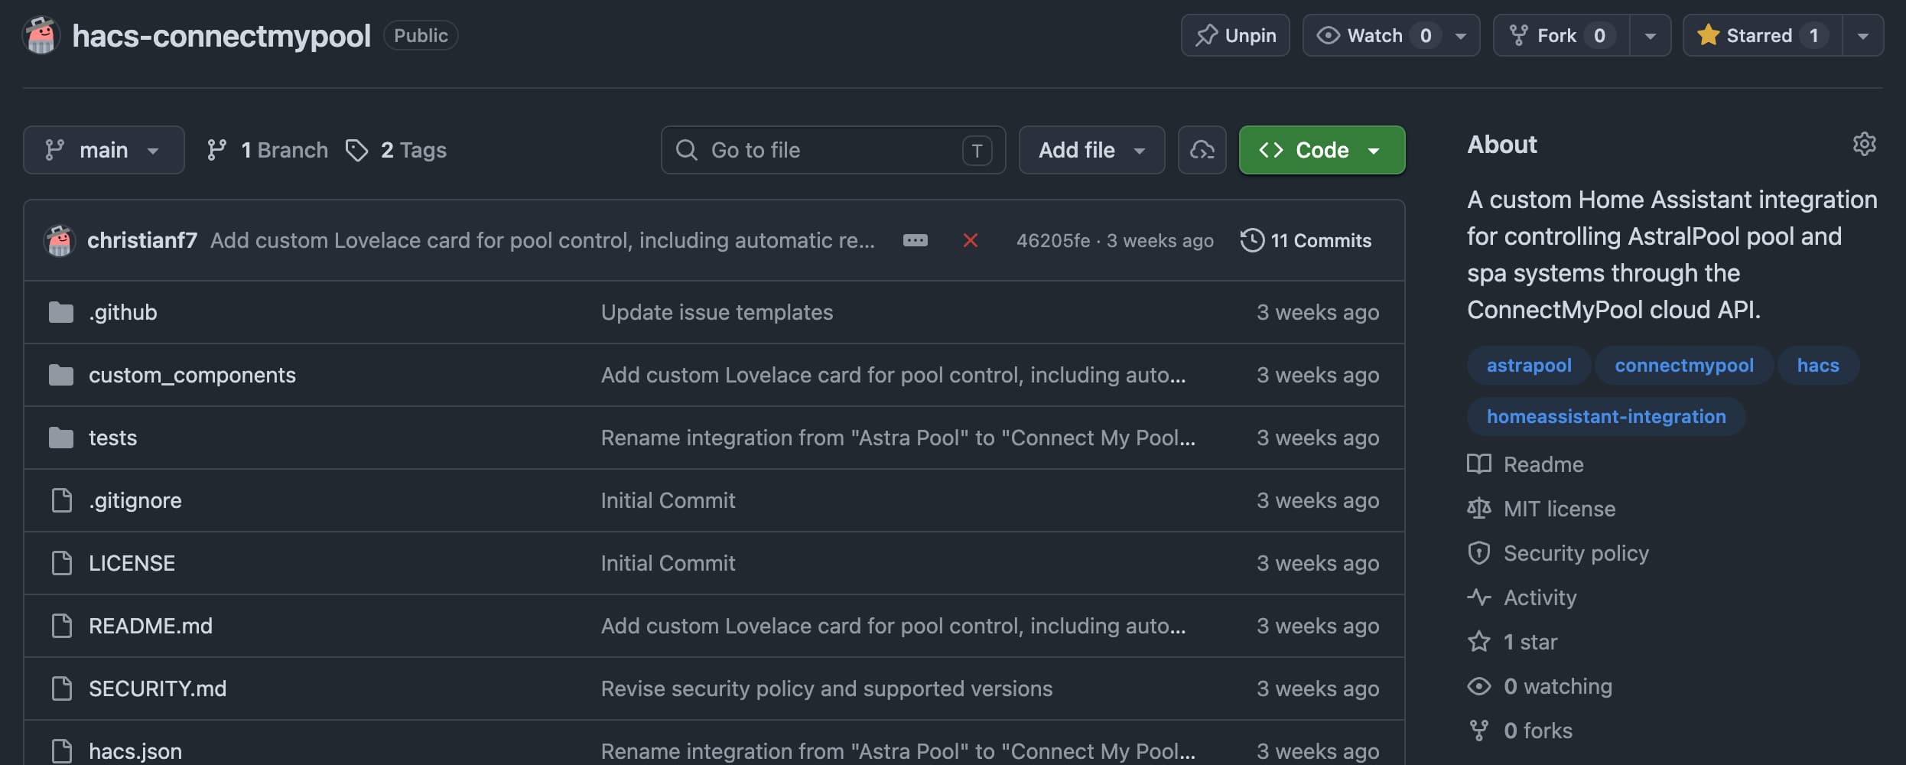
Task: View the 1 star stargazers link
Action: click(1530, 642)
